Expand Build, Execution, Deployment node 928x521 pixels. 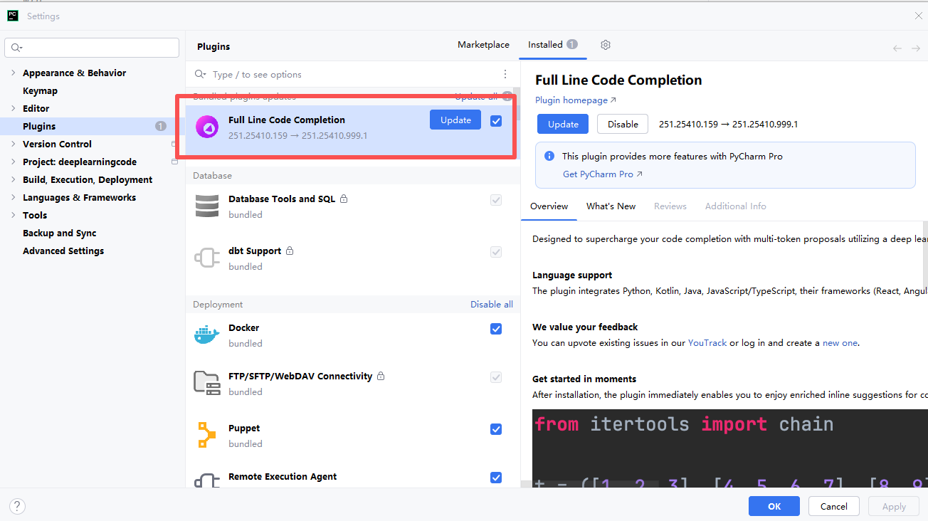pos(13,179)
